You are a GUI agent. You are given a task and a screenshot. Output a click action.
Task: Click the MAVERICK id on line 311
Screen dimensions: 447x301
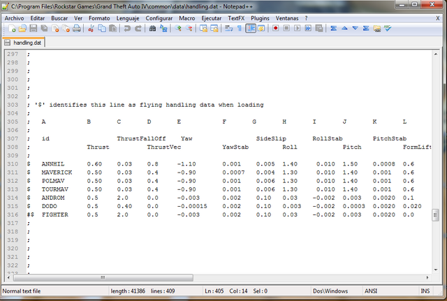coord(57,172)
